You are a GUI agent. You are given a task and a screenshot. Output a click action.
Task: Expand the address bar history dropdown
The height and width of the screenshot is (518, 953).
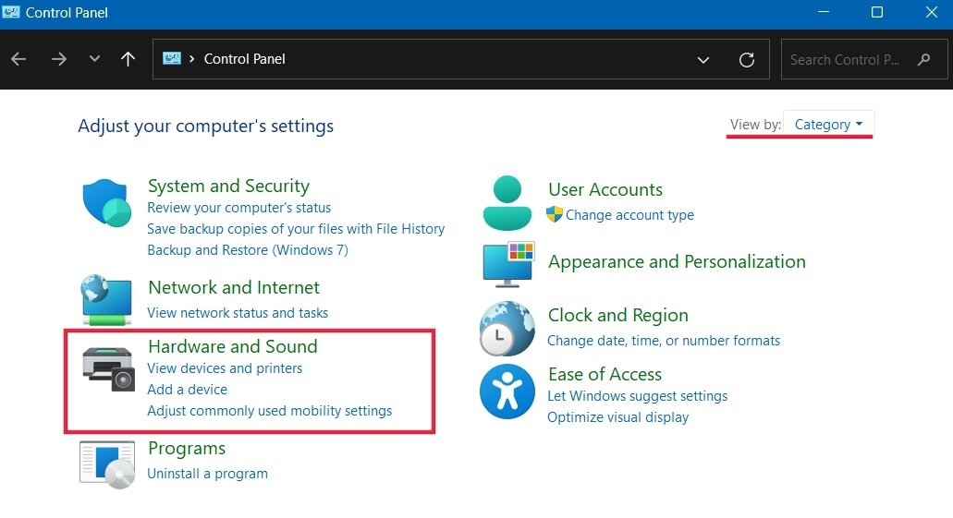[x=703, y=59]
